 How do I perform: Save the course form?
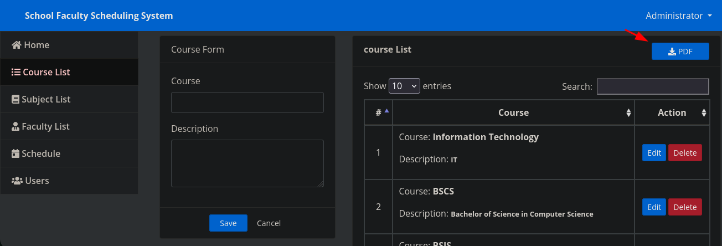(x=228, y=223)
